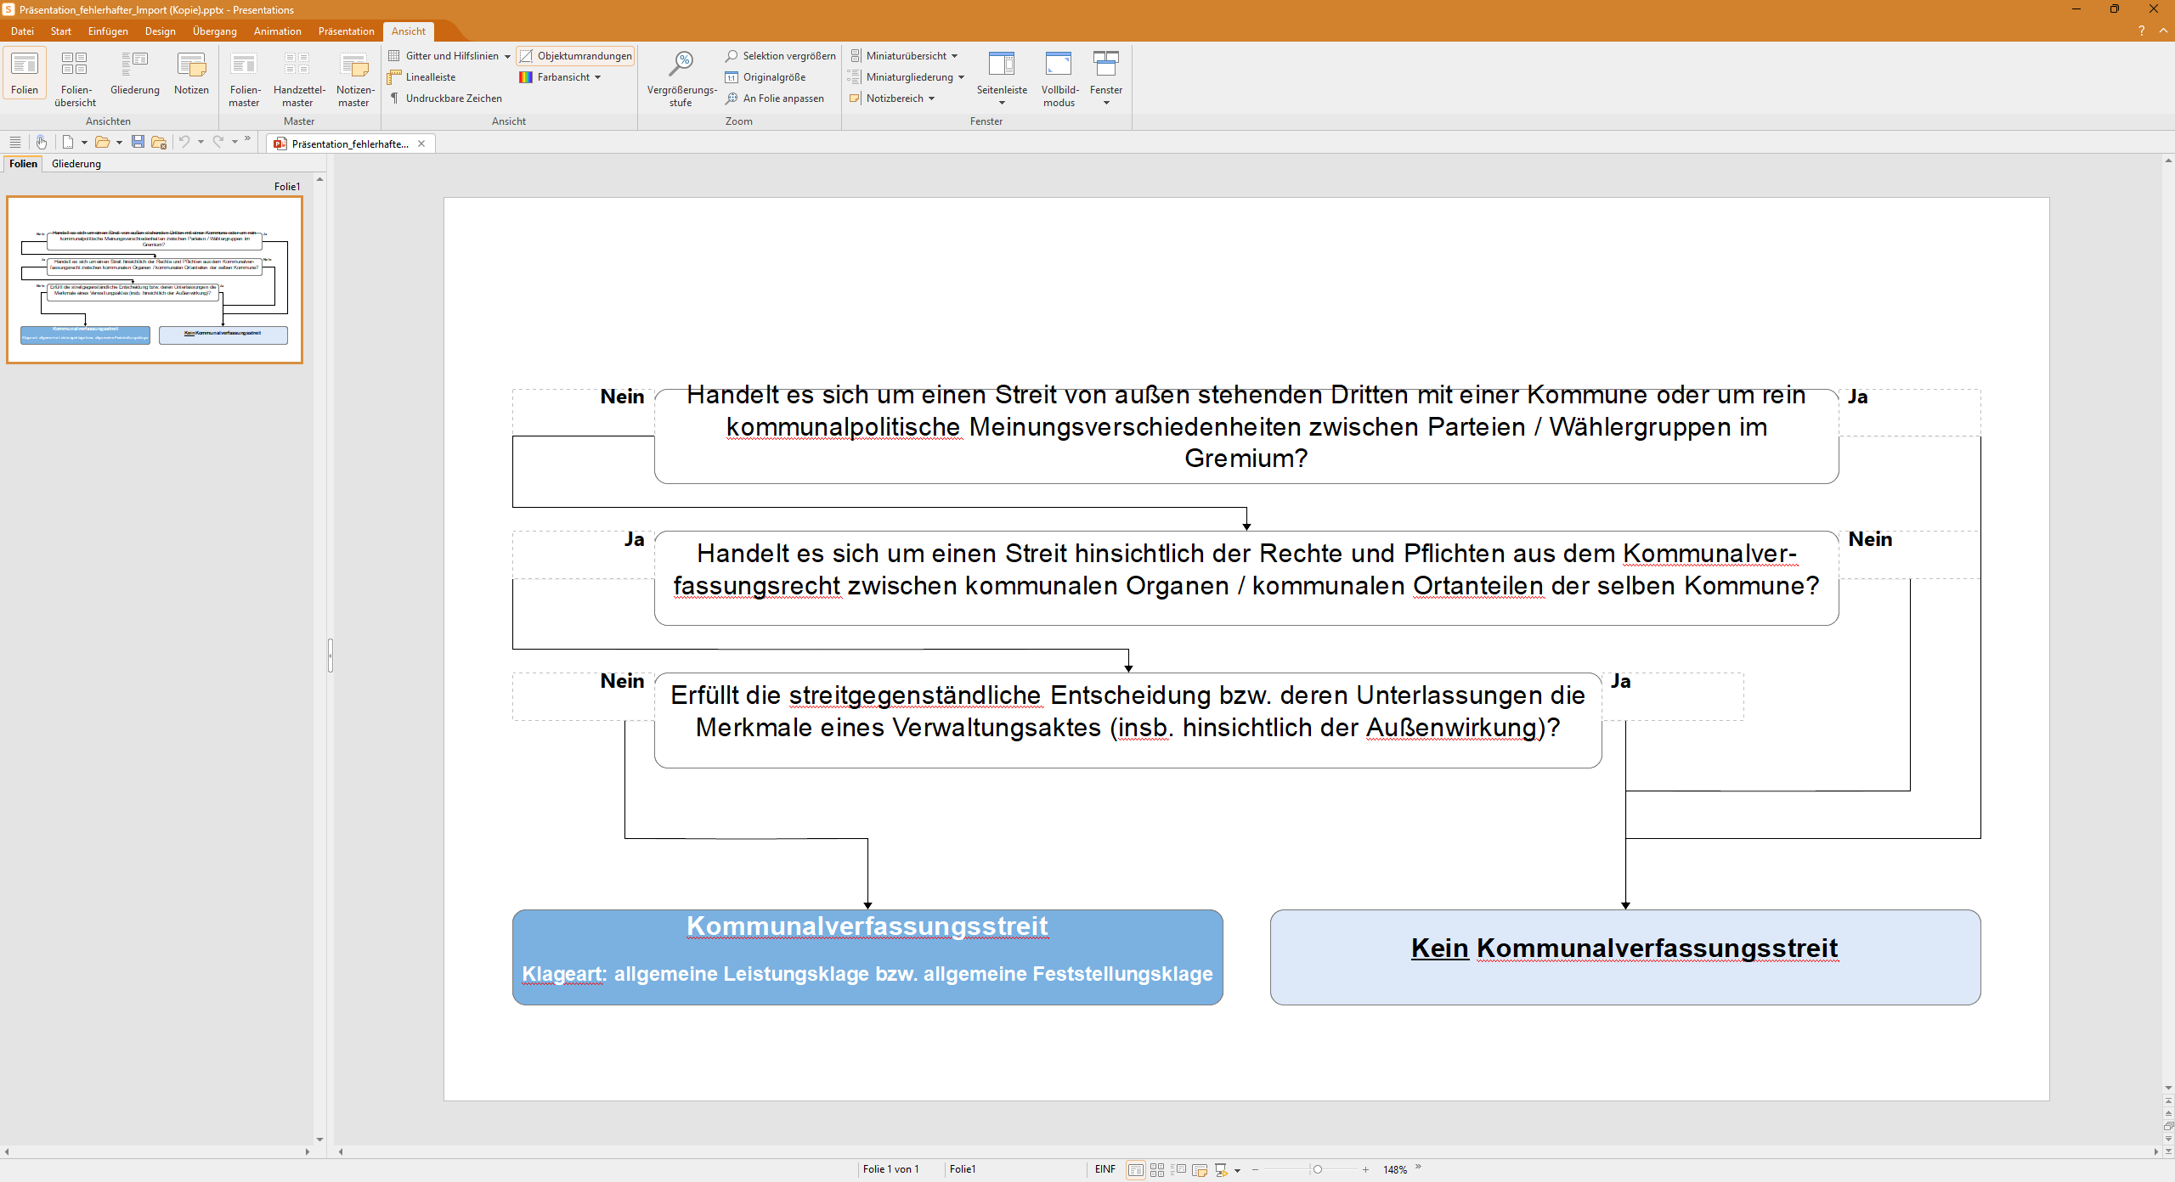Select the Folie1 slide thumbnail
This screenshot has width=2175, height=1182.
point(155,280)
